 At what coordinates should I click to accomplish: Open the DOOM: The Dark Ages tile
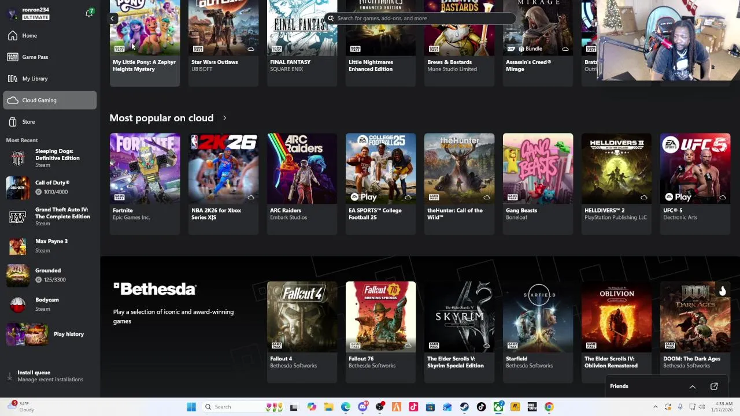click(695, 332)
